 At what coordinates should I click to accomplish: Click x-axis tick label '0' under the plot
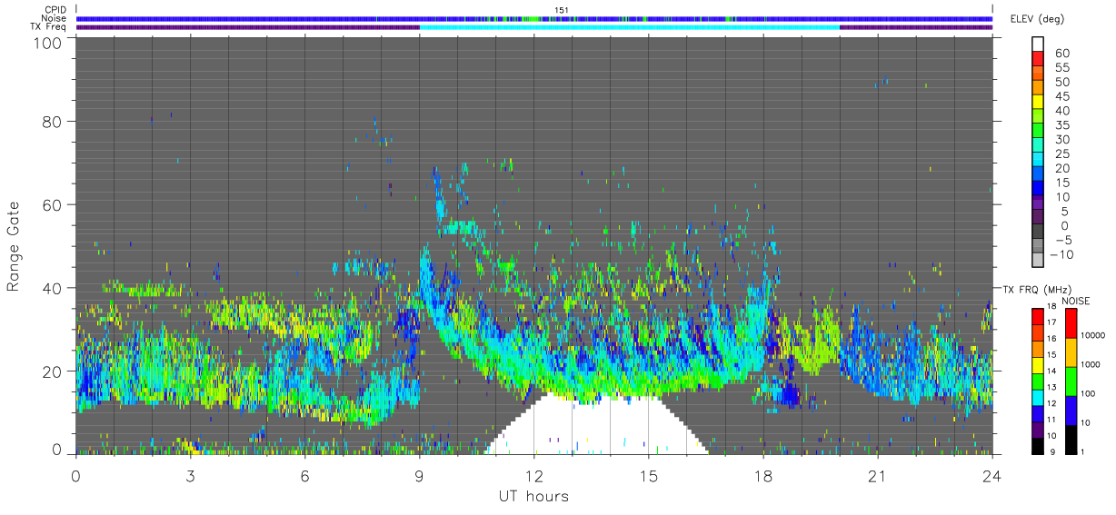point(76,475)
